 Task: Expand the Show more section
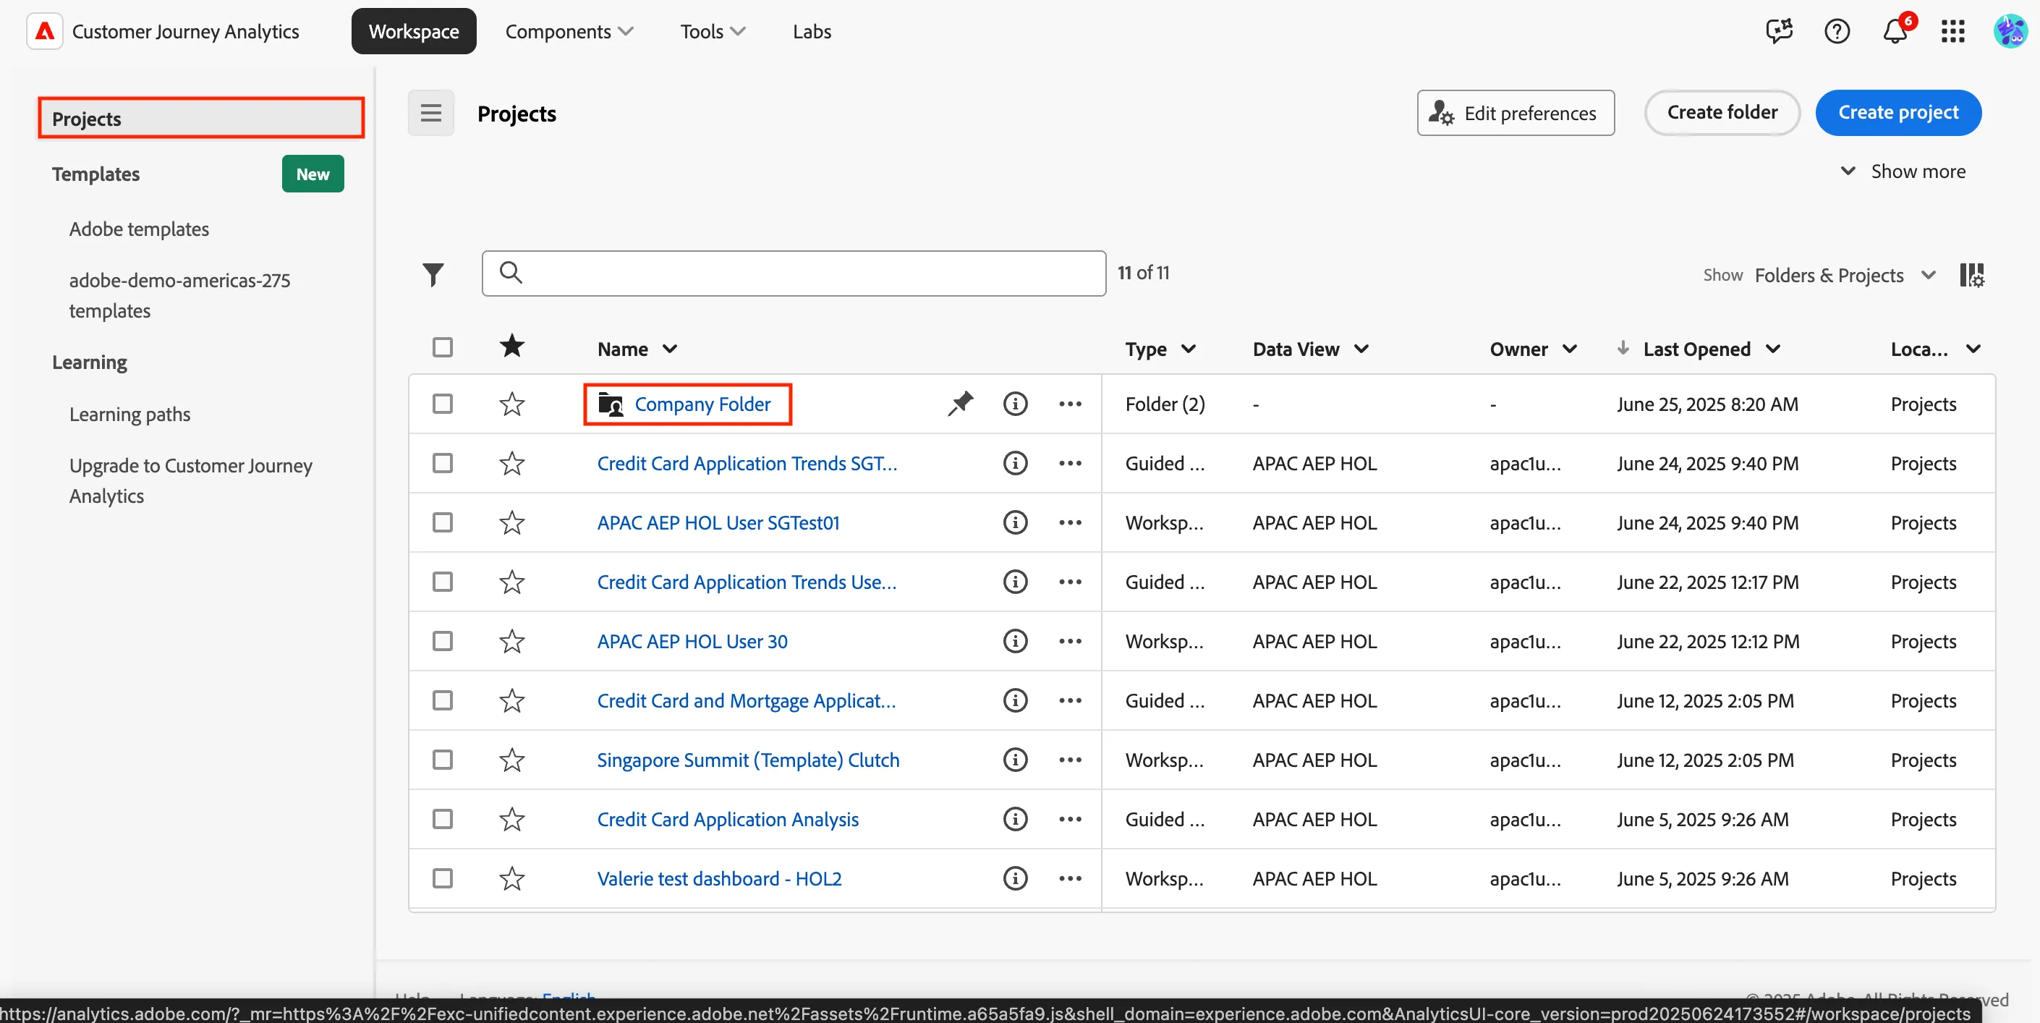[1903, 171]
